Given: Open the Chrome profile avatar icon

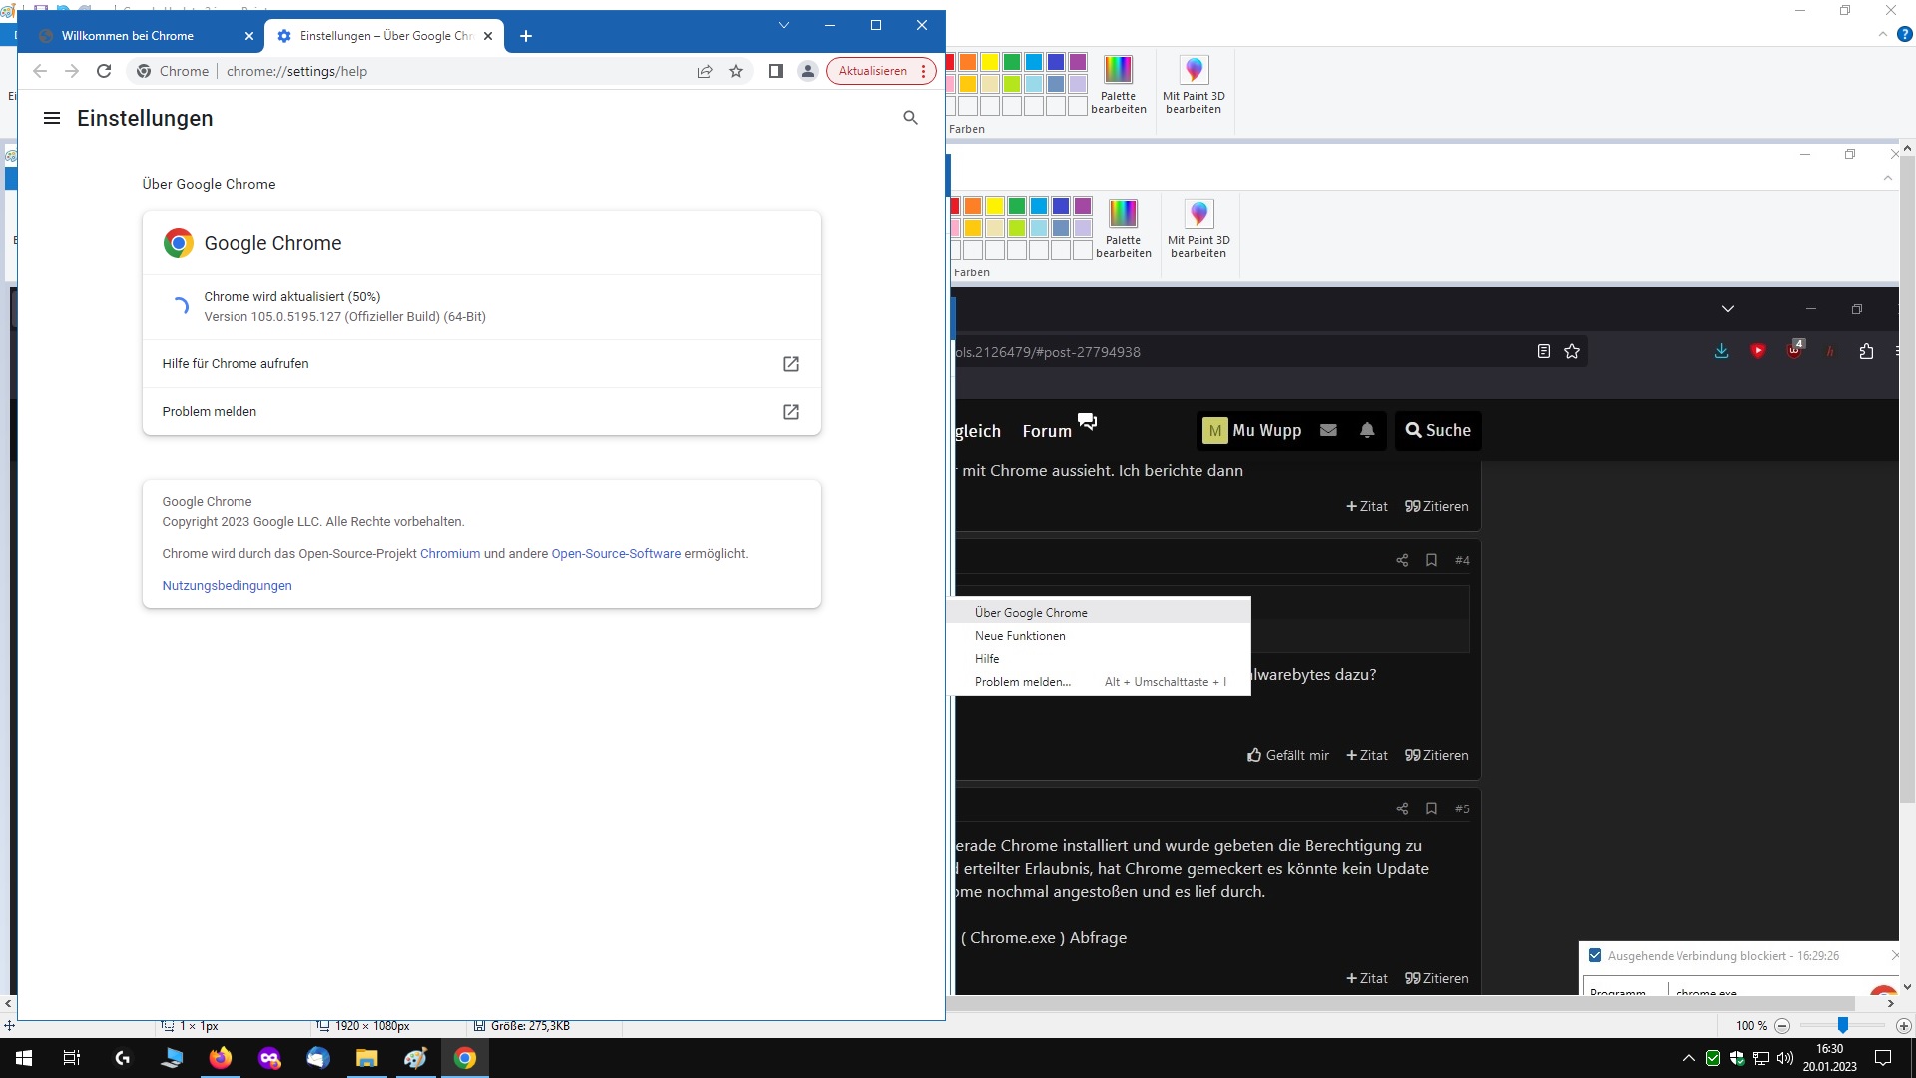Looking at the screenshot, I should [808, 71].
